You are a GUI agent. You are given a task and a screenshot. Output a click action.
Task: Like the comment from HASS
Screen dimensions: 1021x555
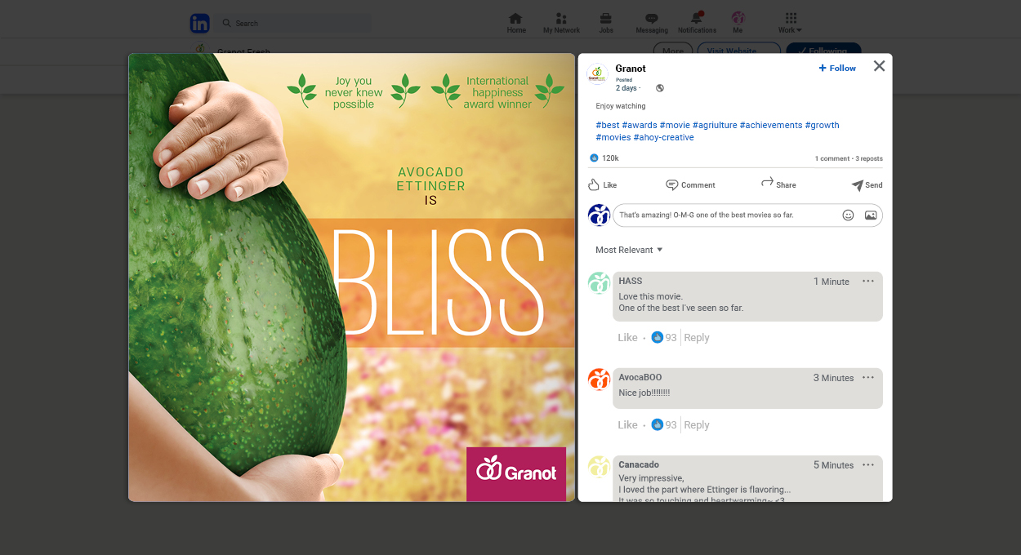[x=627, y=338]
